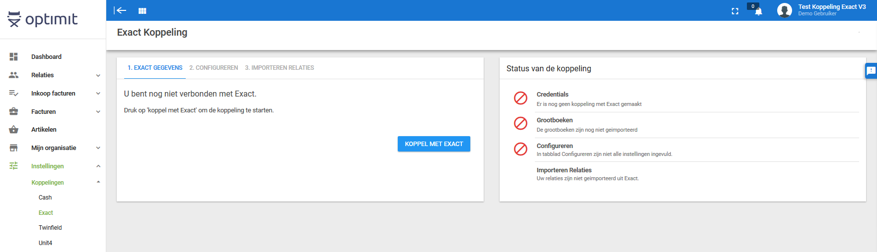The width and height of the screenshot is (877, 252).
Task: Collapse the Koppelingen submenu arrow
Action: [x=98, y=182]
